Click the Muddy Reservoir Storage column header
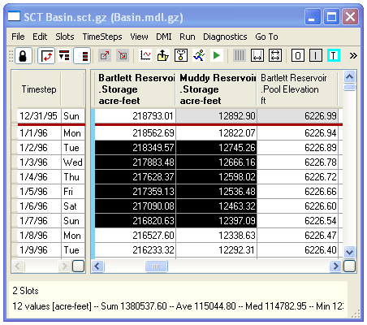The height and width of the screenshot is (325, 367). (217, 89)
